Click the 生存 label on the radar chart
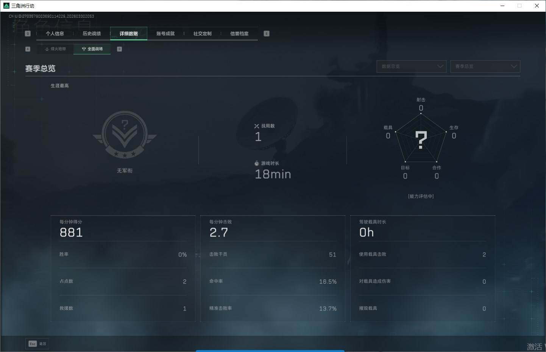This screenshot has height=352, width=546. pyautogui.click(x=454, y=128)
